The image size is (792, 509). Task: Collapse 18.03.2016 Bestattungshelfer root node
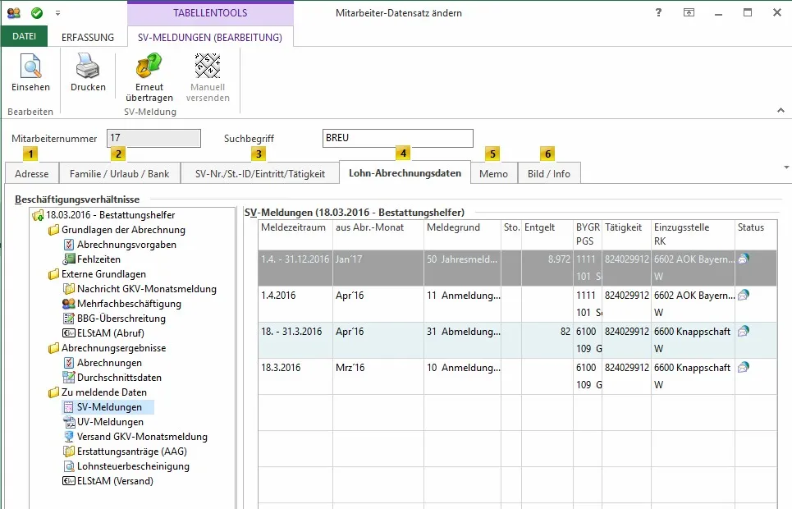pos(37,215)
